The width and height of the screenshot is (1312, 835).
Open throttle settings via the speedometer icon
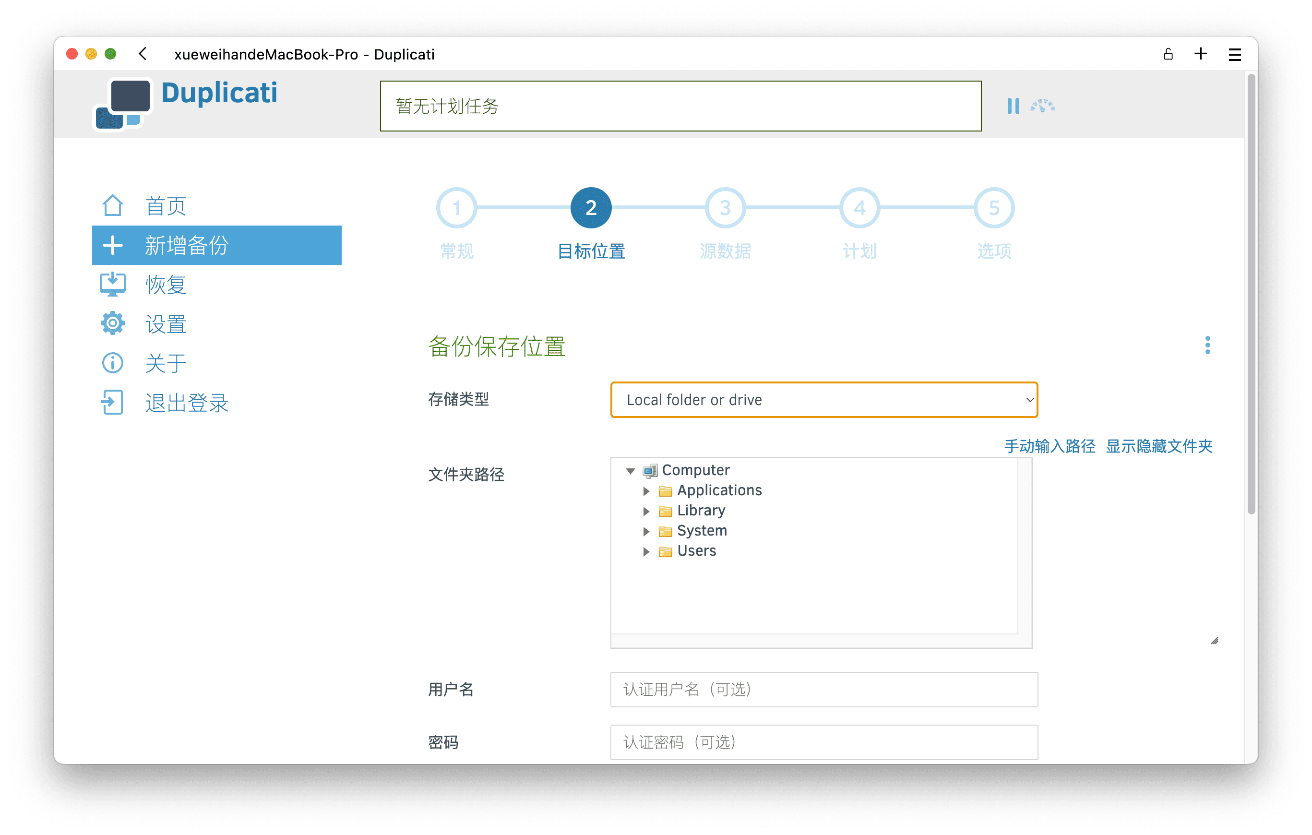[1042, 107]
